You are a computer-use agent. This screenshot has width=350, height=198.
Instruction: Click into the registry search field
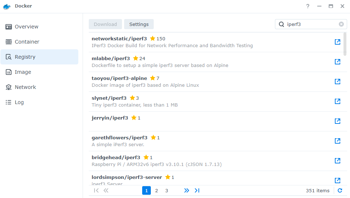(311, 24)
